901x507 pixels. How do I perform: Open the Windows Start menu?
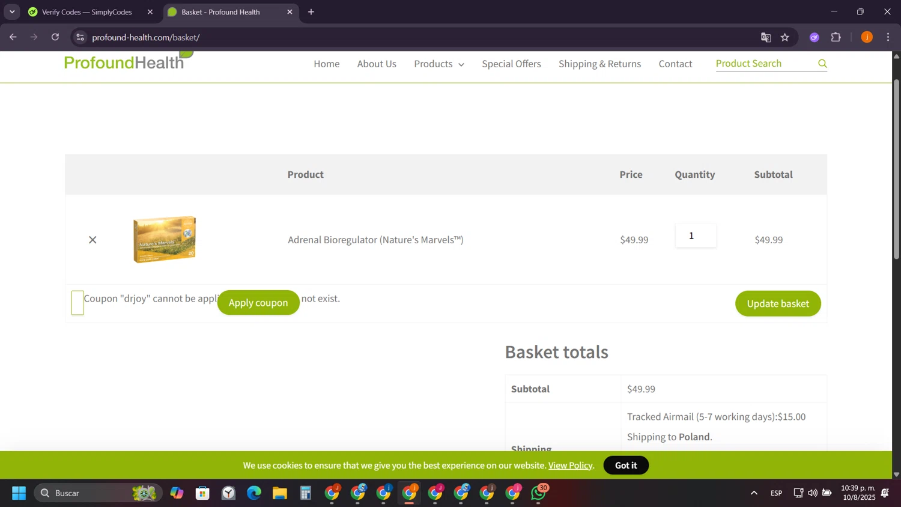[x=19, y=493]
